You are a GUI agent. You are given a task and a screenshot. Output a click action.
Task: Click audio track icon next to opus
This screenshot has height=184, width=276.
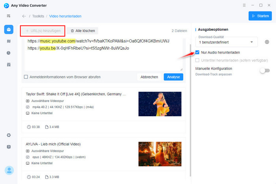tap(28, 157)
